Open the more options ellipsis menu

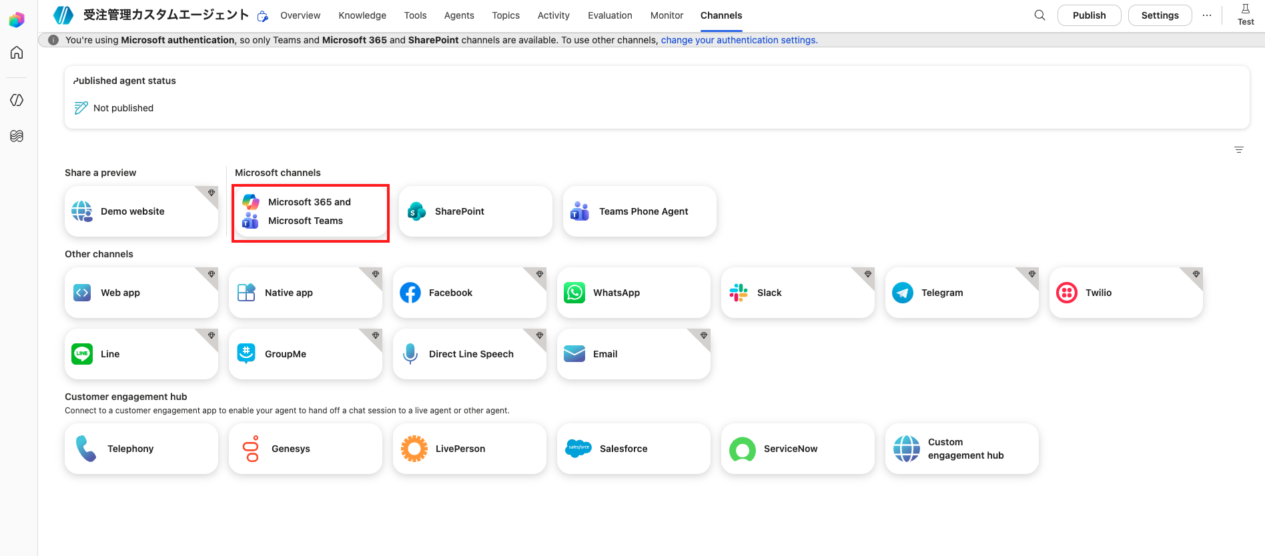point(1207,15)
